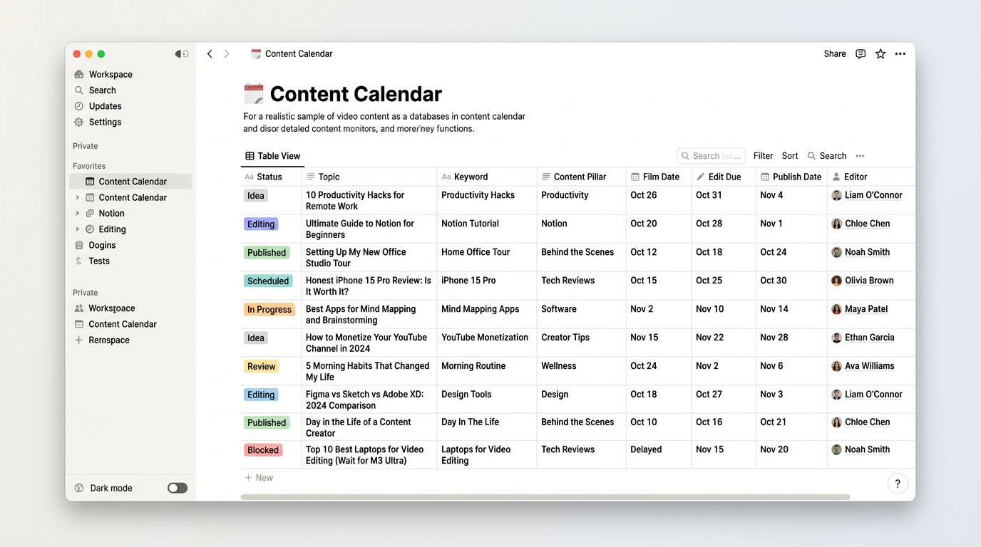The image size is (981, 547).
Task: Favorite the page with the star icon
Action: (880, 53)
